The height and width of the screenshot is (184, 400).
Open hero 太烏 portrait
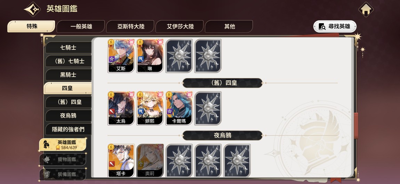click(121, 109)
